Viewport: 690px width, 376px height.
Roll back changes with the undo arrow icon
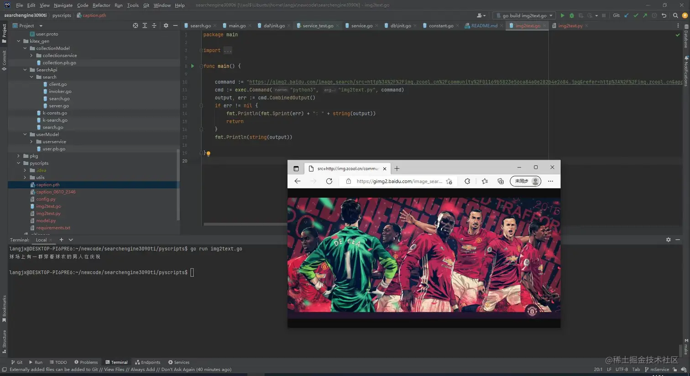pyautogui.click(x=664, y=15)
